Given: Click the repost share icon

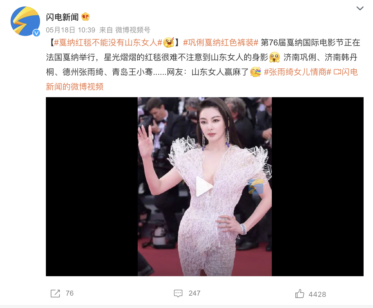Looking at the screenshot, I should pyautogui.click(x=55, y=293).
